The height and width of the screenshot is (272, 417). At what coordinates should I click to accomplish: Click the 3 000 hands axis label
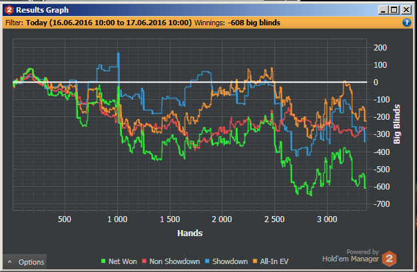pos(327,219)
